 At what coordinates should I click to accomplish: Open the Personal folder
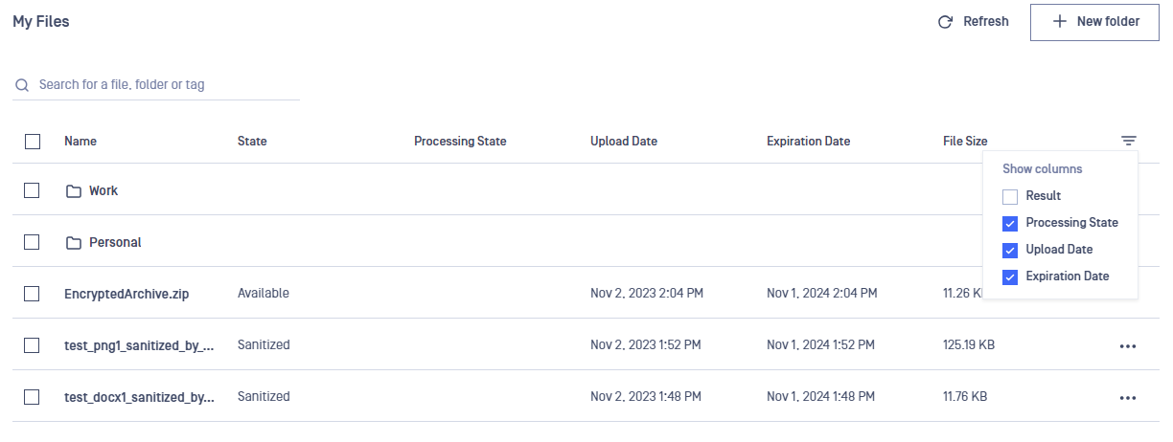point(115,243)
